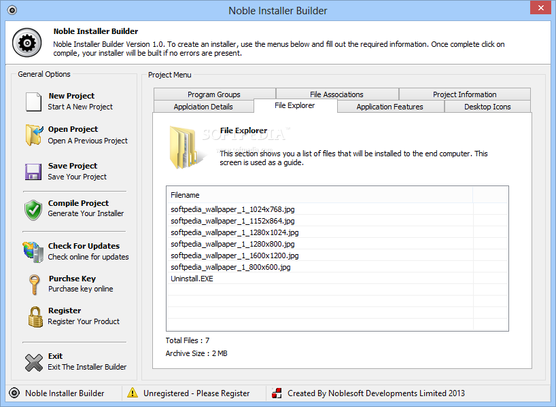Click Exit The Installer Builder text
Image resolution: width=556 pixels, height=407 pixels.
click(87, 367)
